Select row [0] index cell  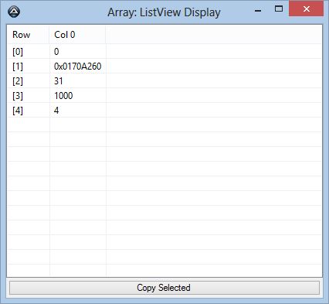pos(18,52)
